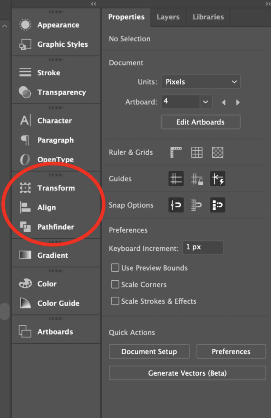Enable Scale Strokes & Effects
271x418 pixels.
pos(115,301)
